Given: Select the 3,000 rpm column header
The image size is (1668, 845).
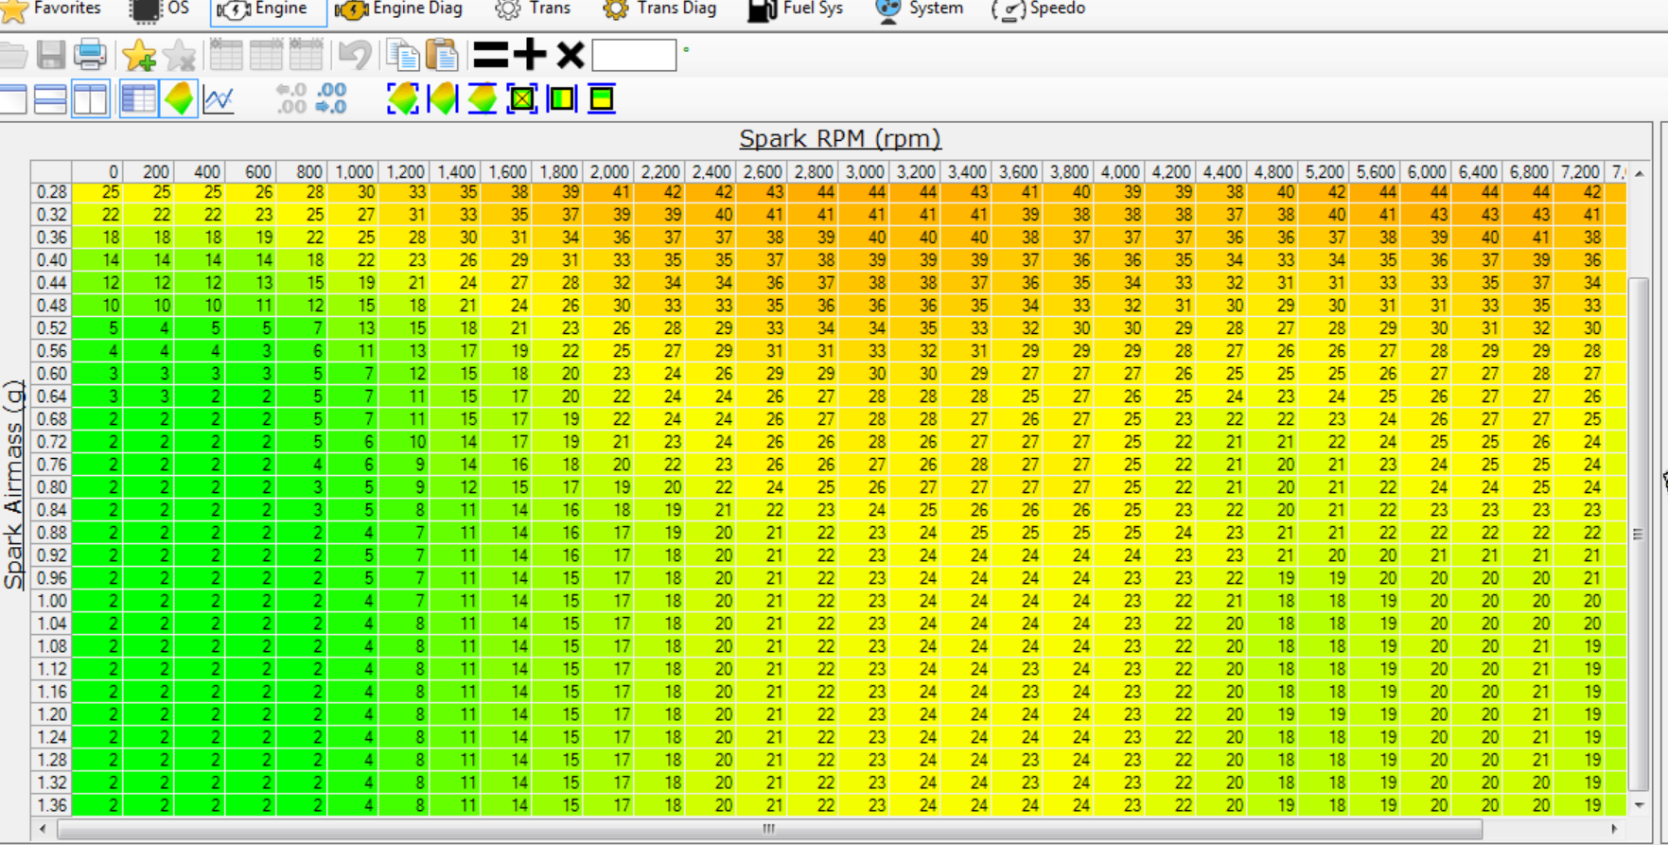Looking at the screenshot, I should (864, 172).
